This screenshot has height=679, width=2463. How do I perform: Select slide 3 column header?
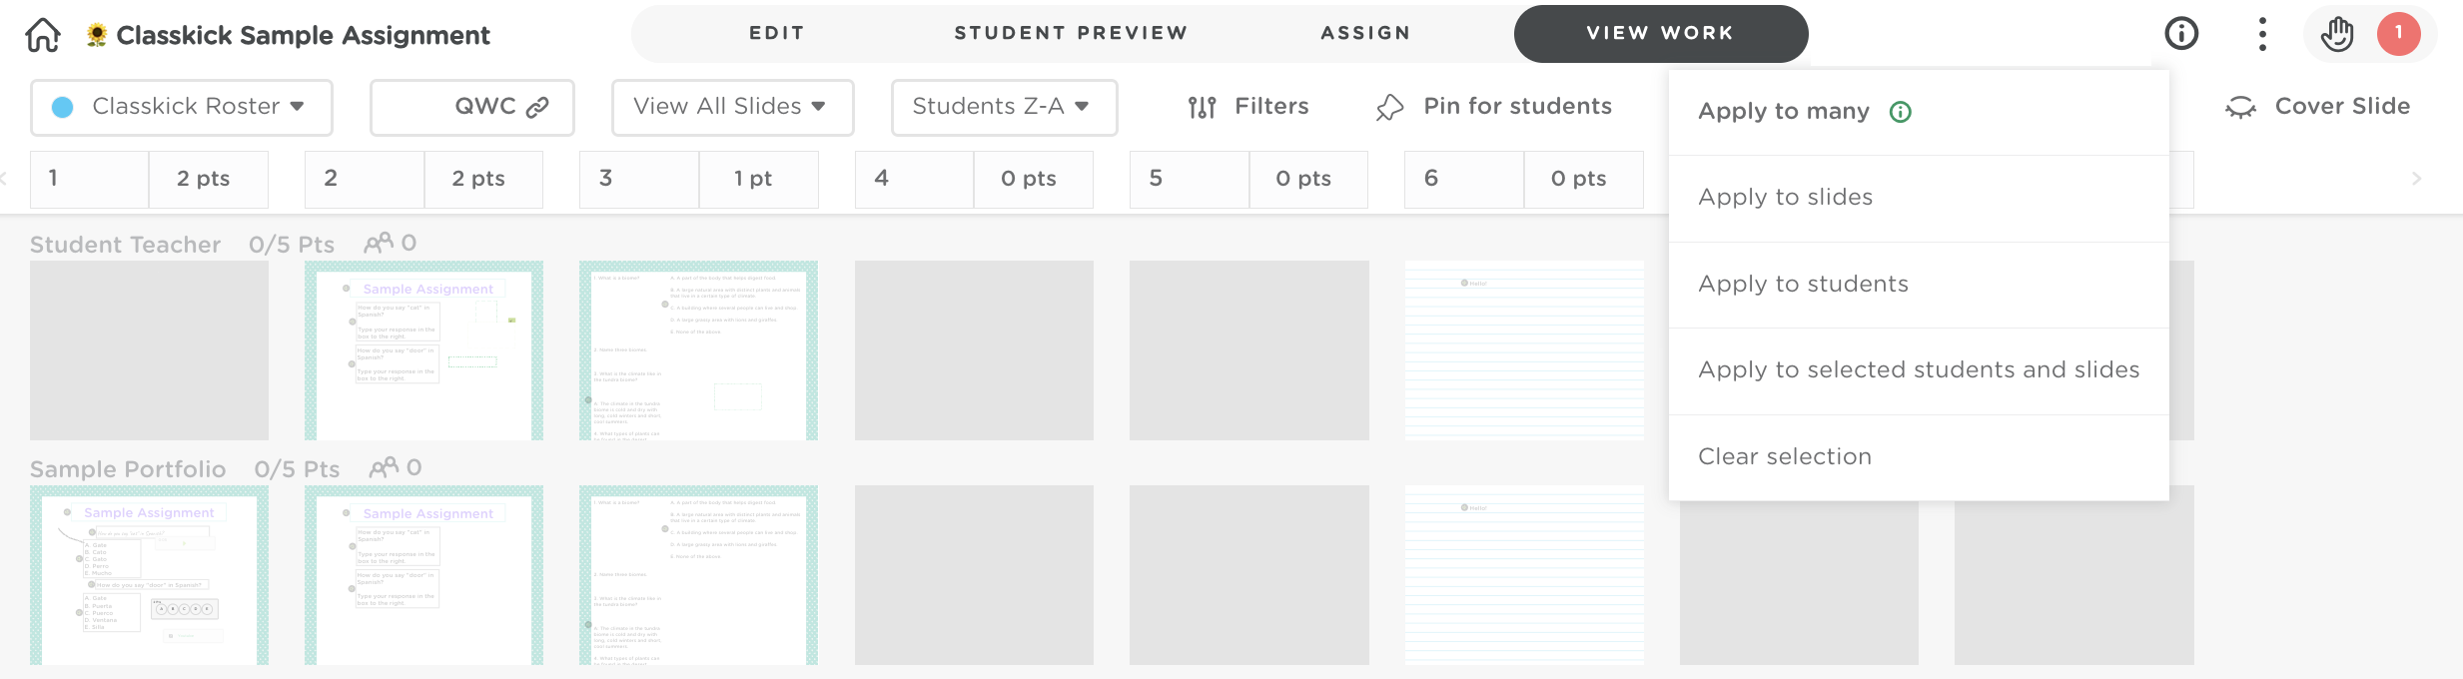639,179
